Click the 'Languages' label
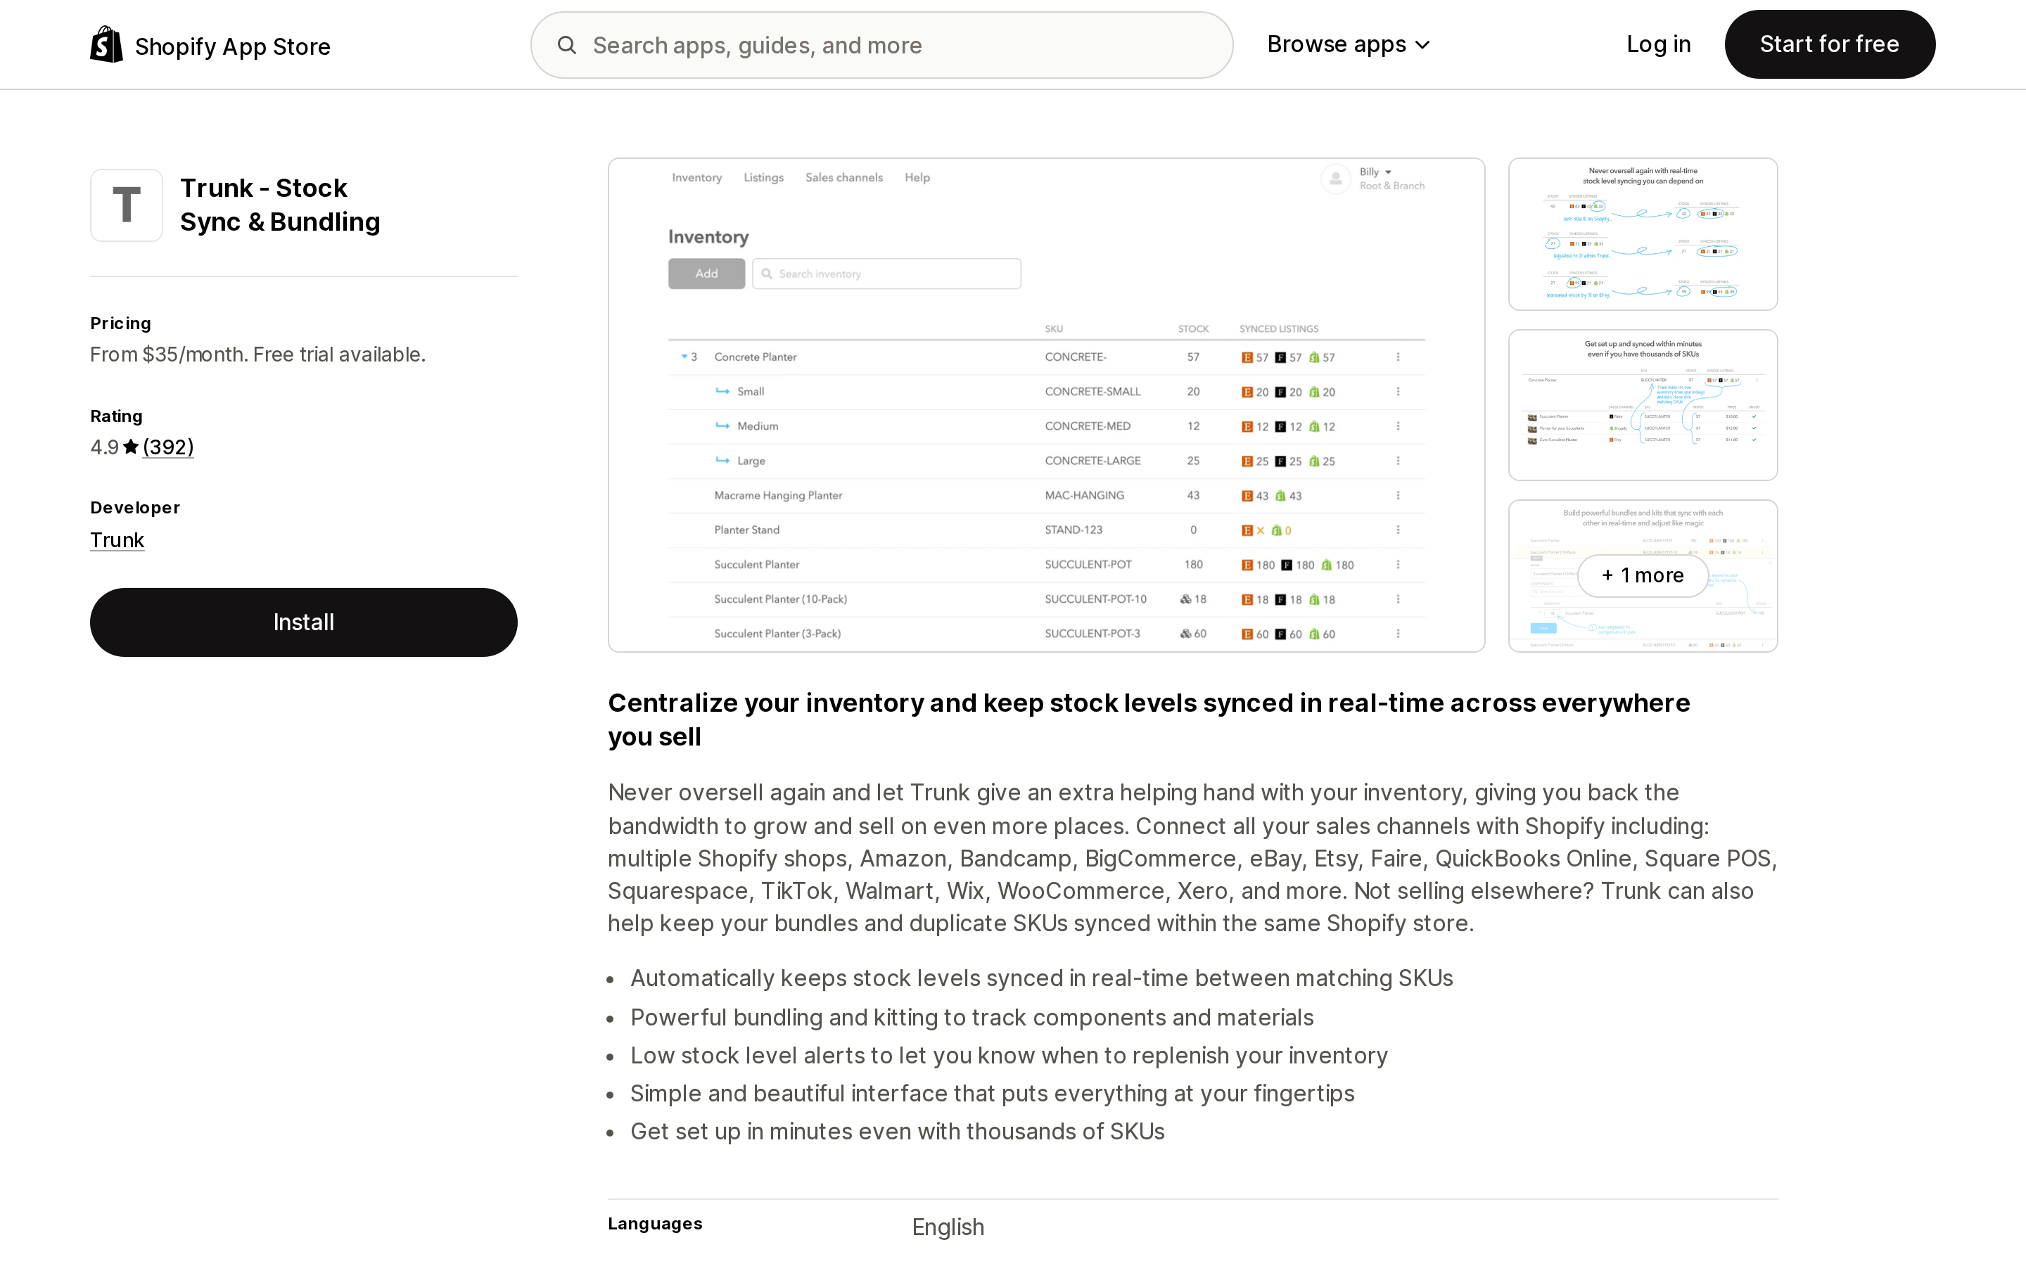Image resolution: width=2026 pixels, height=1266 pixels. pos(655,1224)
